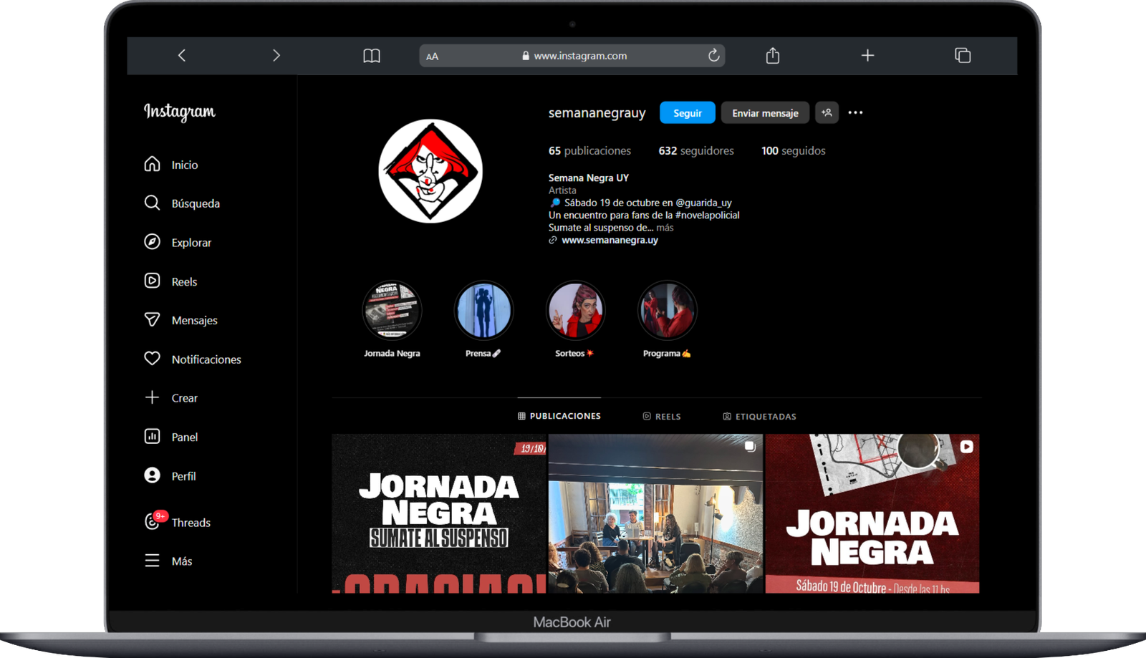Open the Prensa story highlight
The width and height of the screenshot is (1146, 658).
click(483, 310)
